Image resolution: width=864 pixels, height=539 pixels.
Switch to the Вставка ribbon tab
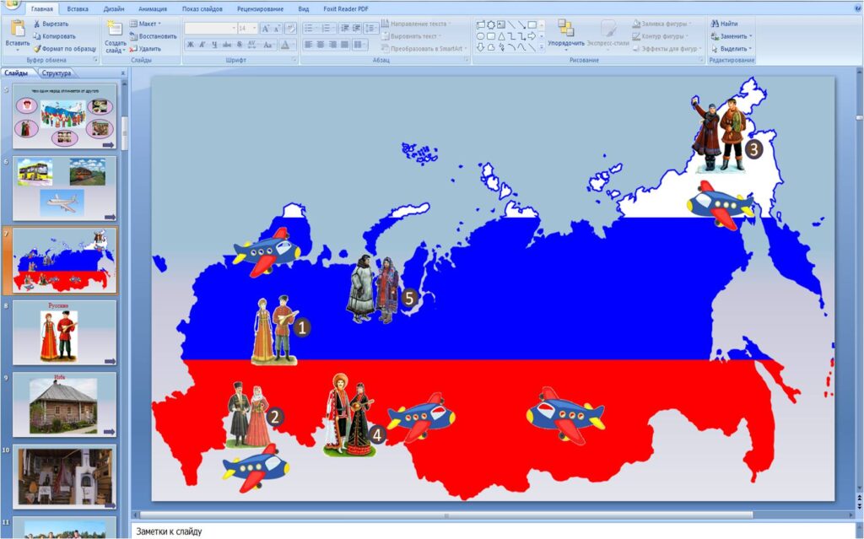coord(79,8)
